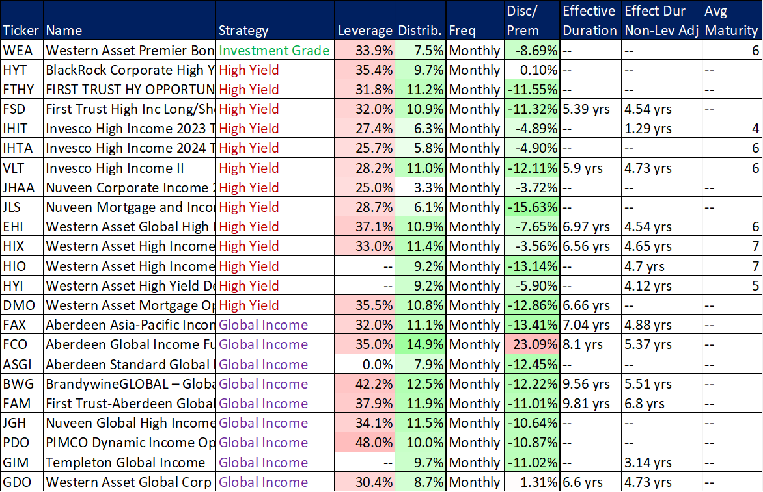This screenshot has height=492, width=763.
Task: Click the WEA ticker cell
Action: click(x=21, y=50)
